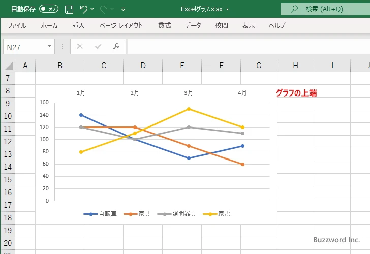Select column C header
The height and width of the screenshot is (254, 370).
104,66
